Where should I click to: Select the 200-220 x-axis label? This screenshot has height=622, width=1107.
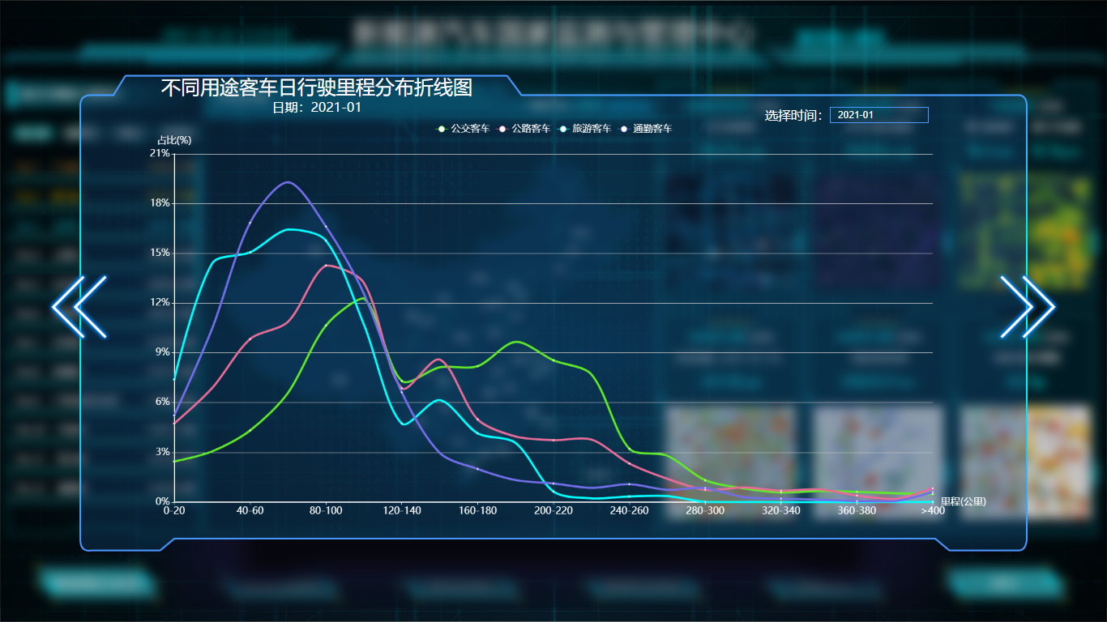pyautogui.click(x=553, y=511)
